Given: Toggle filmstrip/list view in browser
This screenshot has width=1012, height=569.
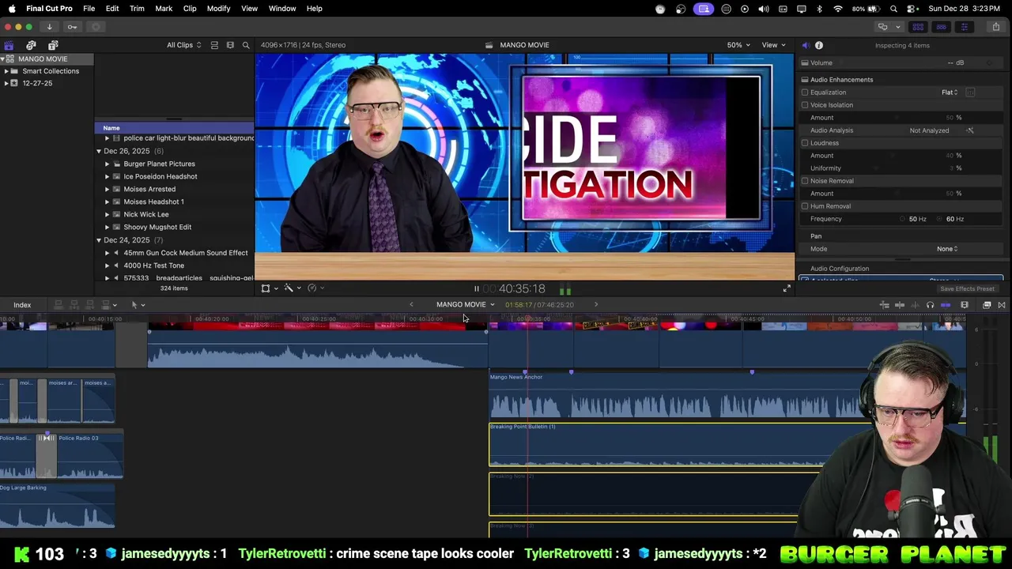Looking at the screenshot, I should pos(230,45).
